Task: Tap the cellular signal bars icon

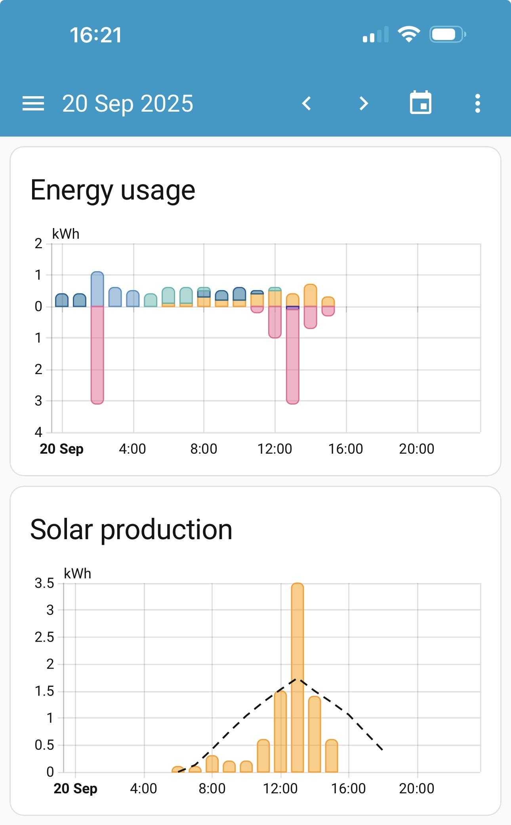Action: tap(375, 35)
